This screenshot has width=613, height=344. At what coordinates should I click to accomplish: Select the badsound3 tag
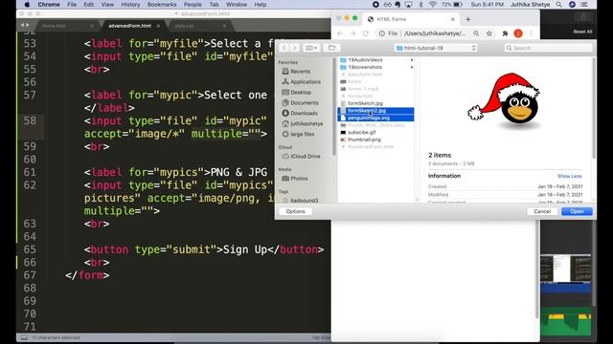(305, 201)
